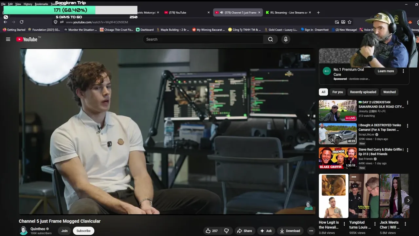The image size is (419, 236).
Task: Reload the page in browser toolbar
Action: pyautogui.click(x=22, y=22)
